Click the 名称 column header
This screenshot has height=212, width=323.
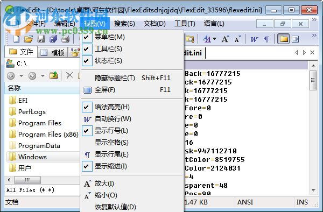(42, 88)
